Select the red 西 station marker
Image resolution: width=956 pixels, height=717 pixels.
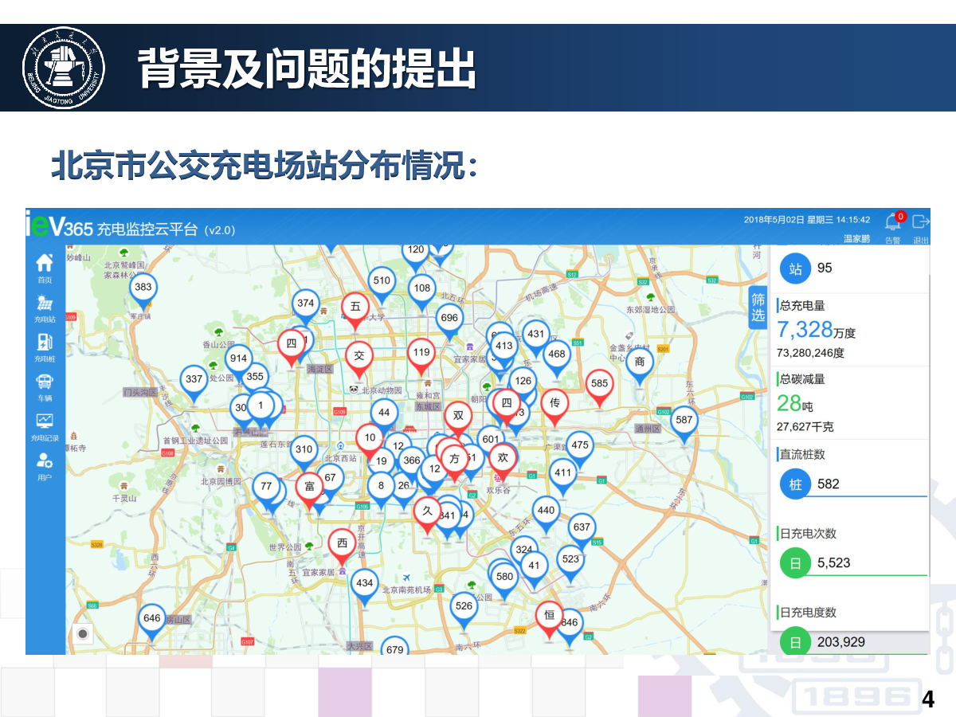click(x=343, y=548)
